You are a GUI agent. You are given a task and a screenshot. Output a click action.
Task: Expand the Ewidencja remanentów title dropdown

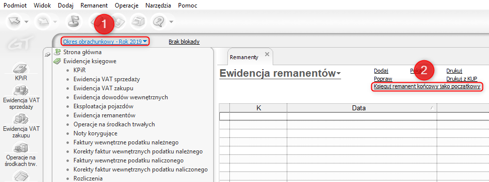339,74
